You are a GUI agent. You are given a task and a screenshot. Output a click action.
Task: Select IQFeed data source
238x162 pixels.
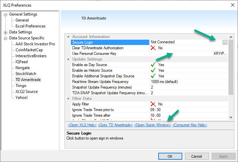click(x=21, y=62)
